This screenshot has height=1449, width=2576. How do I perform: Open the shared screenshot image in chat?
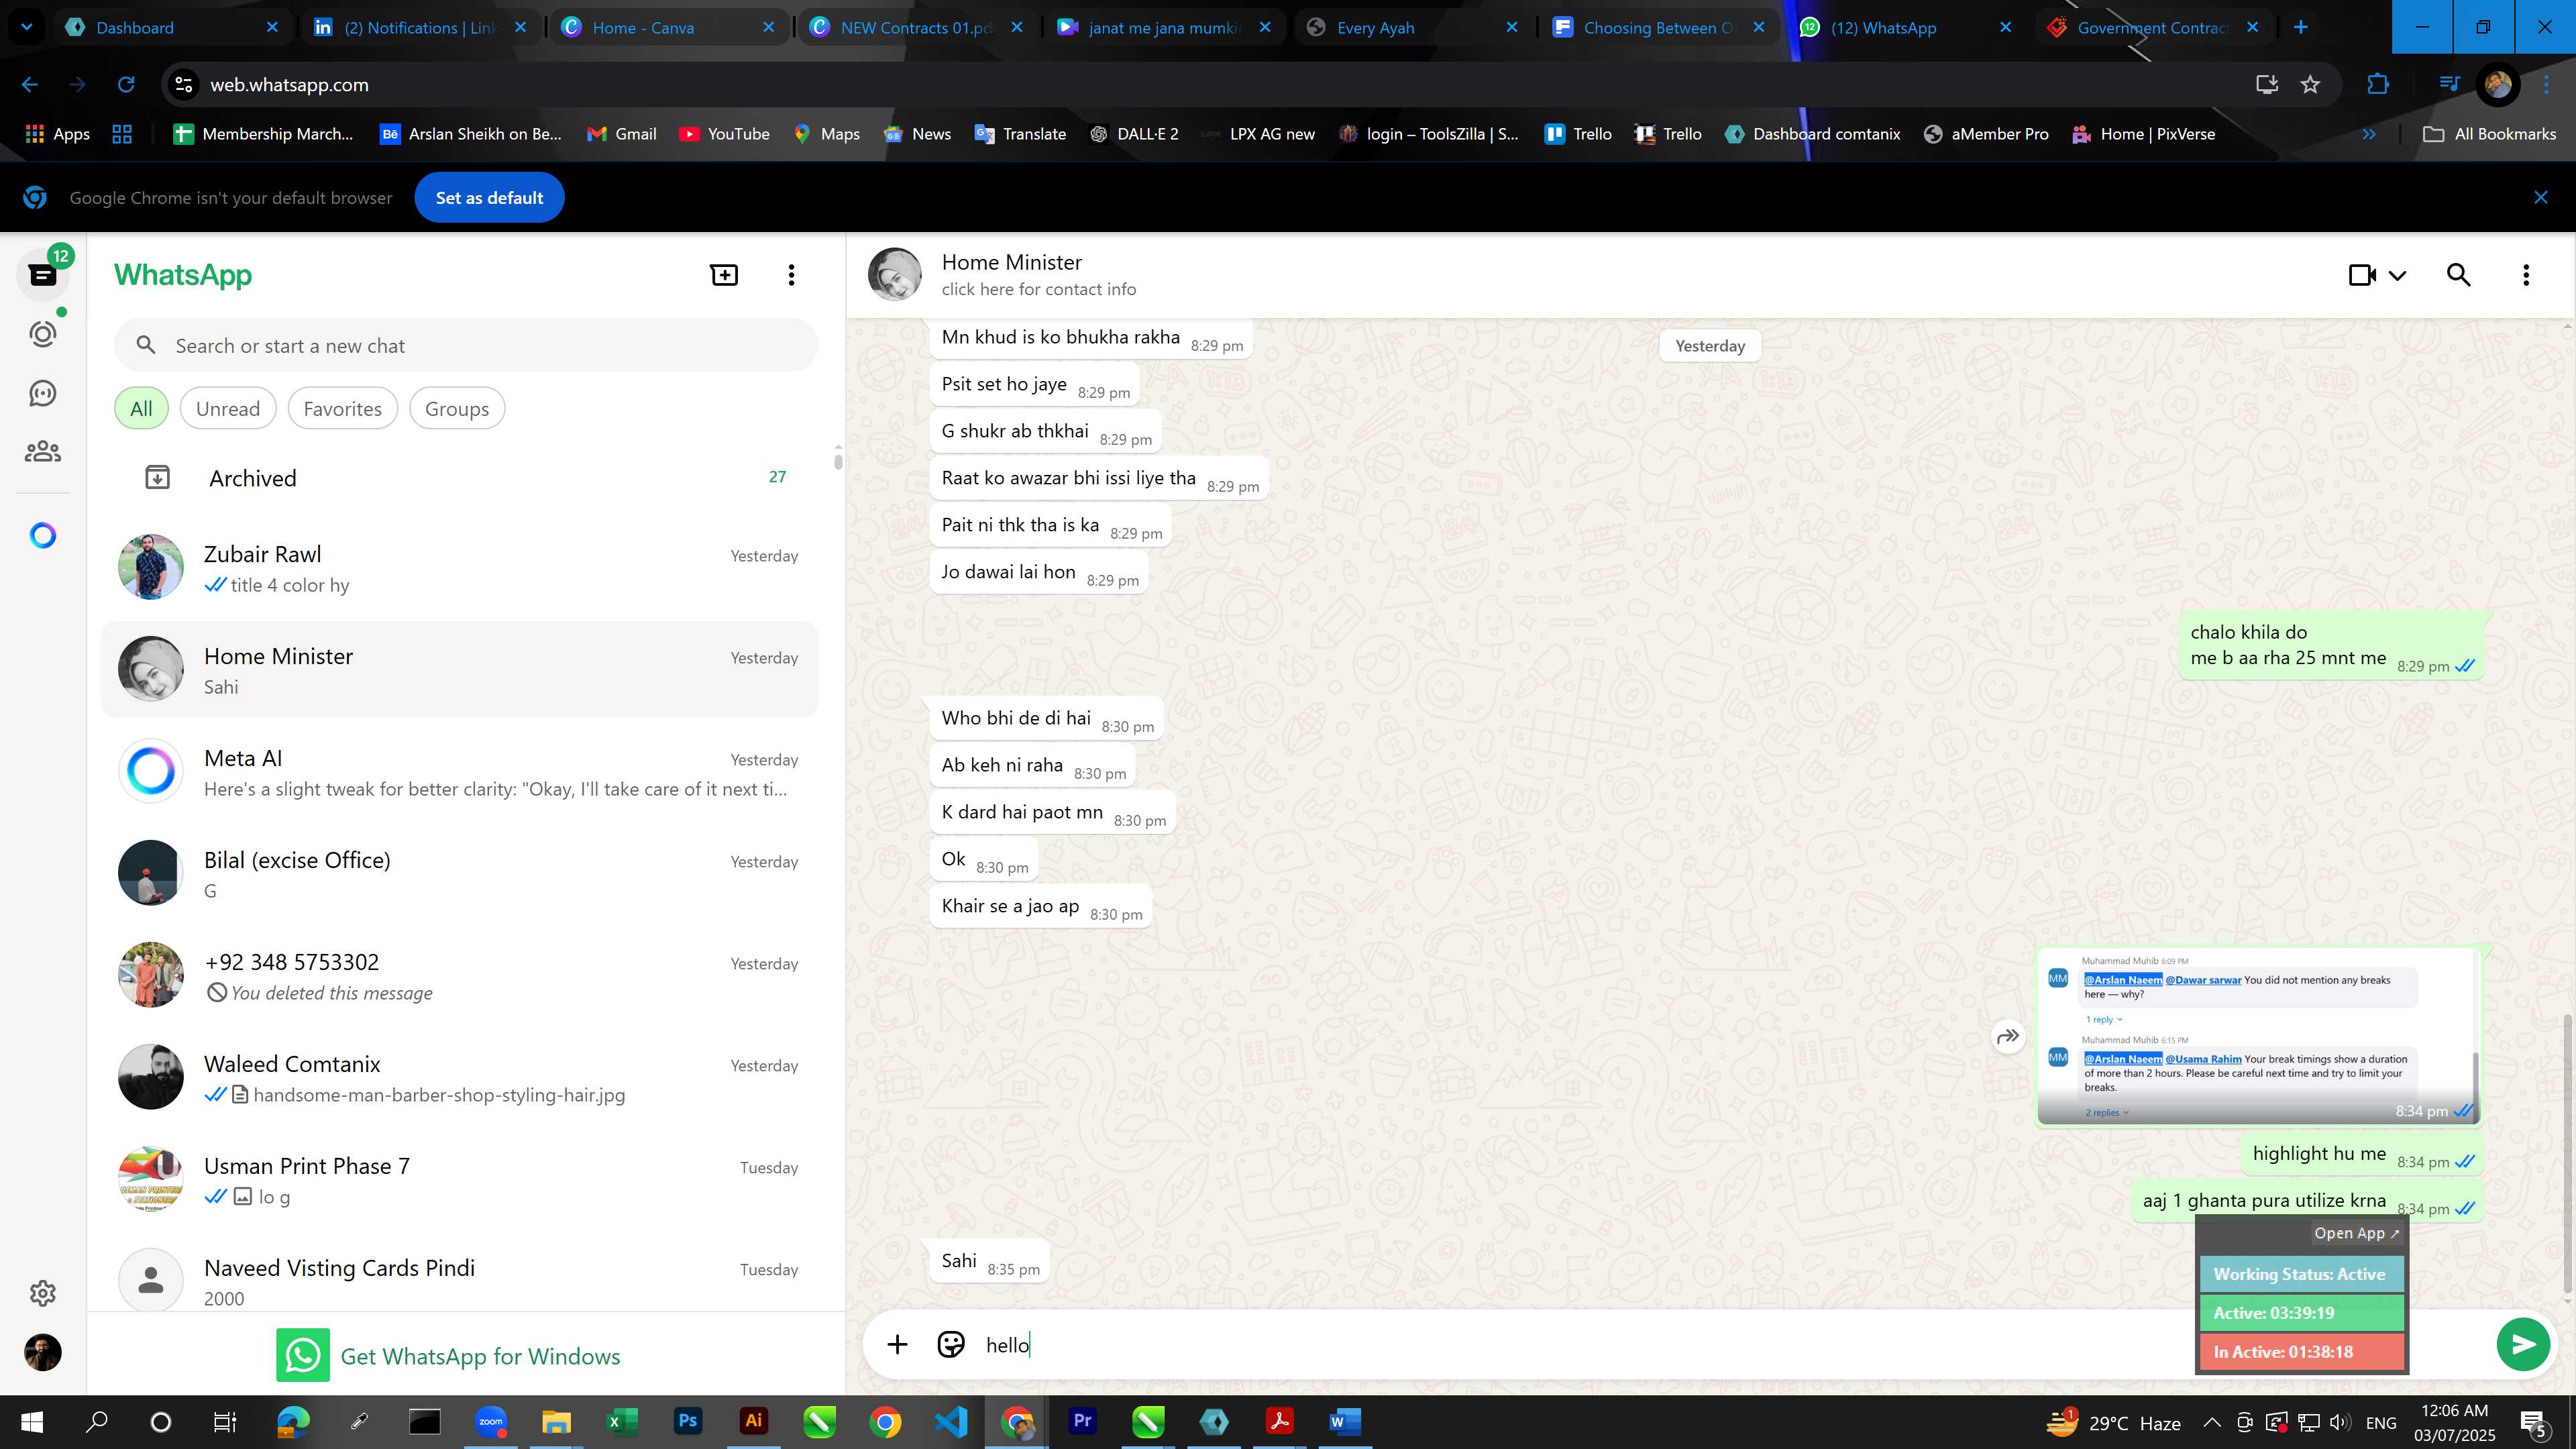pyautogui.click(x=2258, y=1036)
